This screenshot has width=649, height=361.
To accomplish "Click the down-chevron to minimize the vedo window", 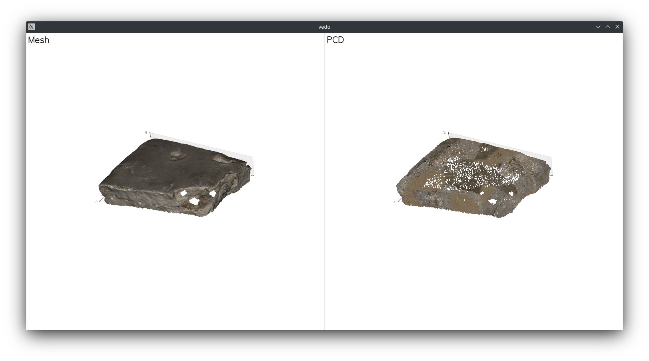I will coord(598,27).
